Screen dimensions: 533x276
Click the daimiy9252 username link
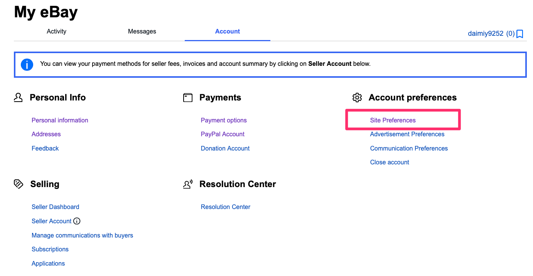486,33
